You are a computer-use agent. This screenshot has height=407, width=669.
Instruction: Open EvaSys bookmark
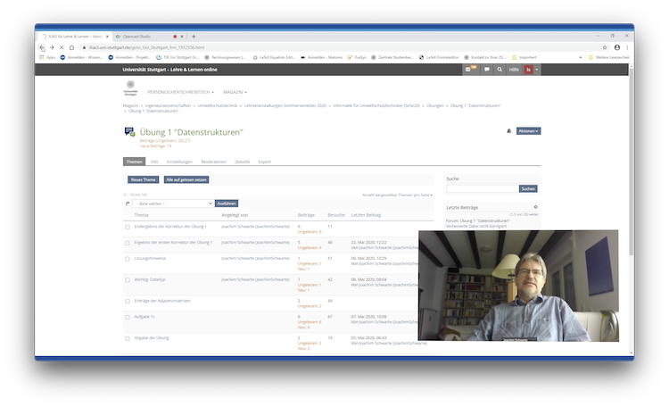(x=357, y=57)
